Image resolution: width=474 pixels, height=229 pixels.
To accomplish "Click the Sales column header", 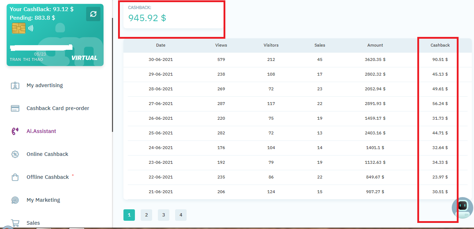I will coord(320,45).
